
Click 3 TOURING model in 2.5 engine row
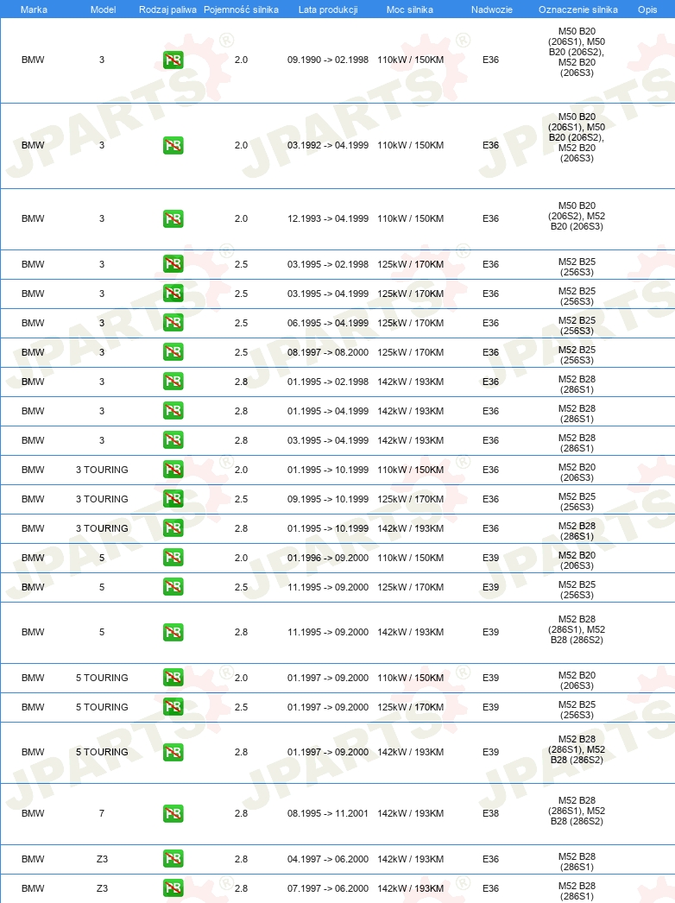click(x=102, y=499)
